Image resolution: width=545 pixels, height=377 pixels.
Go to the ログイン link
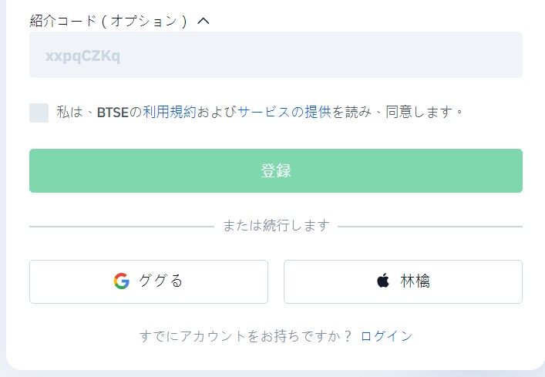(386, 336)
